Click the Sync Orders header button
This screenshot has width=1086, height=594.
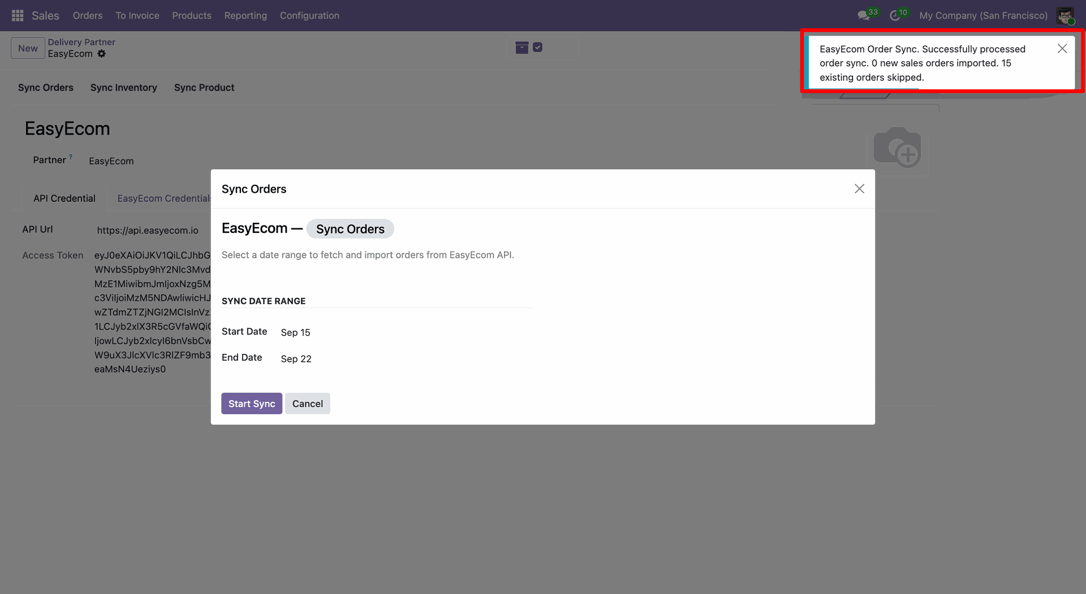pos(46,88)
